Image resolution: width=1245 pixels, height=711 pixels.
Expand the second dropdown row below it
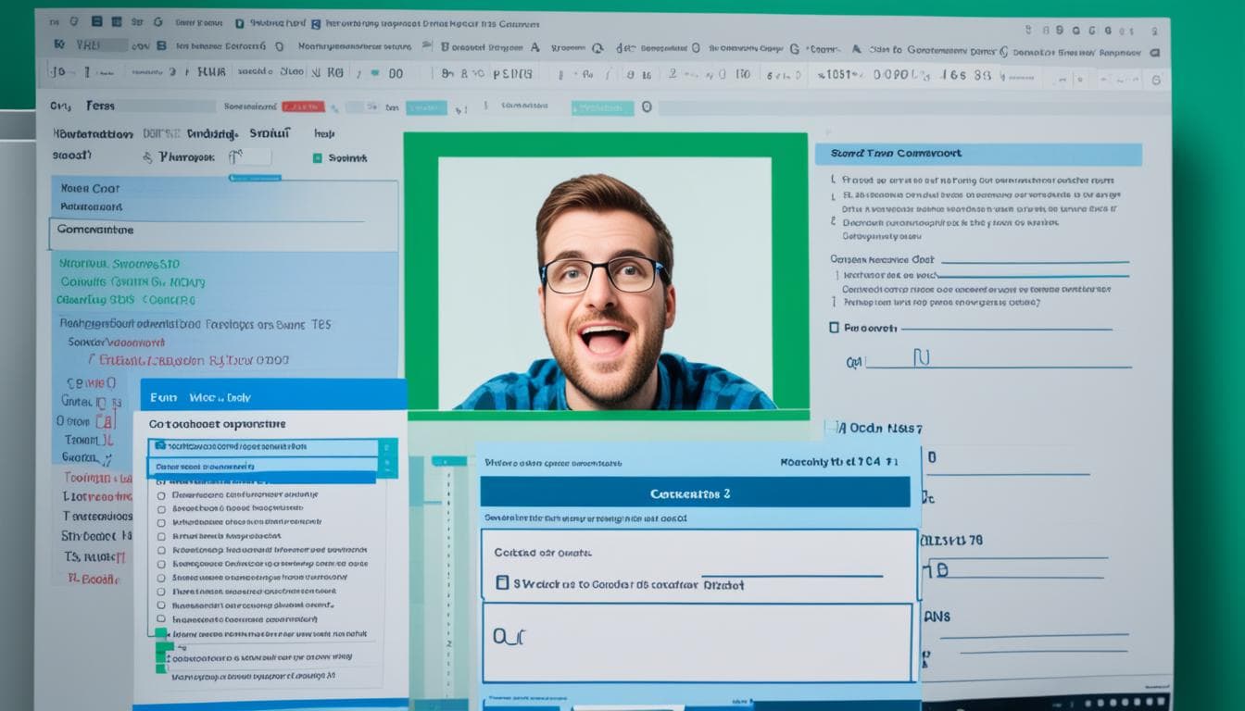click(x=267, y=467)
